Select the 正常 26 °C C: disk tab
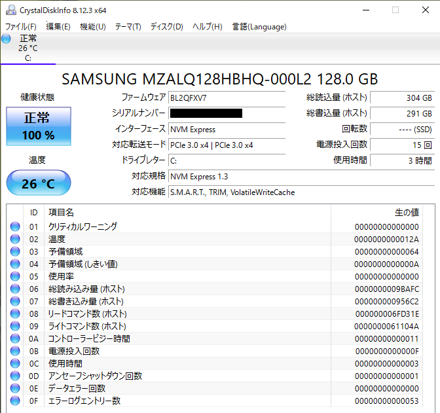The height and width of the screenshot is (413, 440). 28,48
